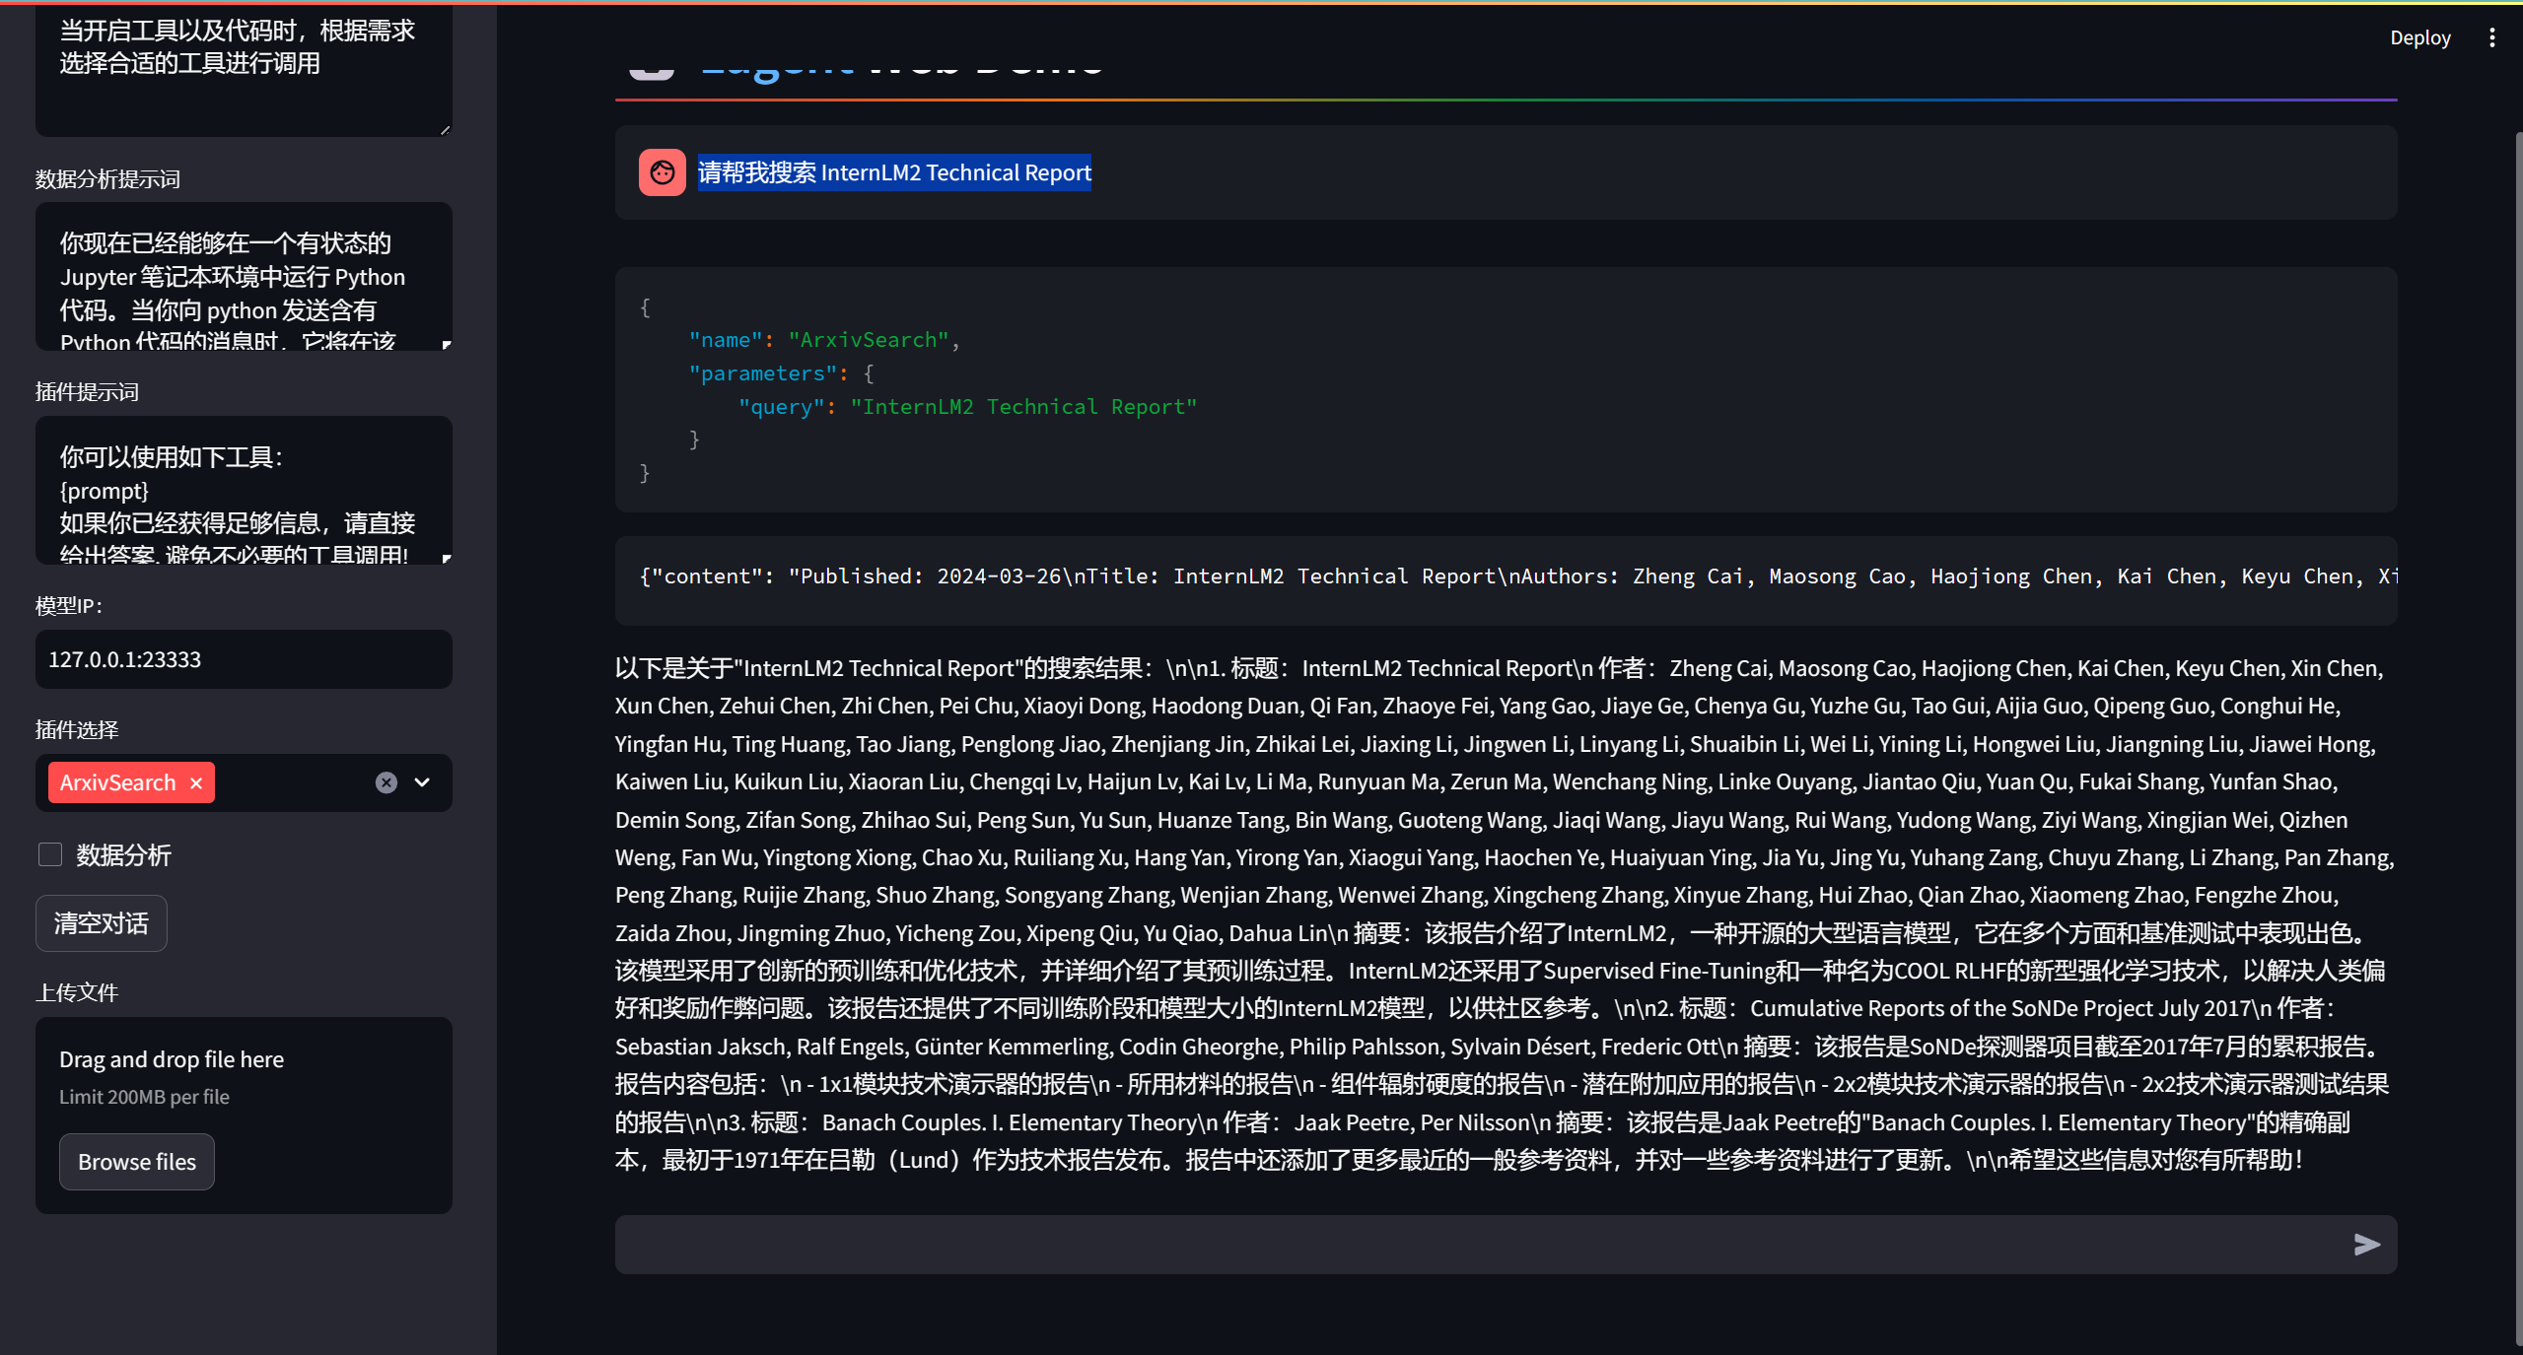Click the 插件提示词 text area
The width and height of the screenshot is (2523, 1355).
point(244,490)
